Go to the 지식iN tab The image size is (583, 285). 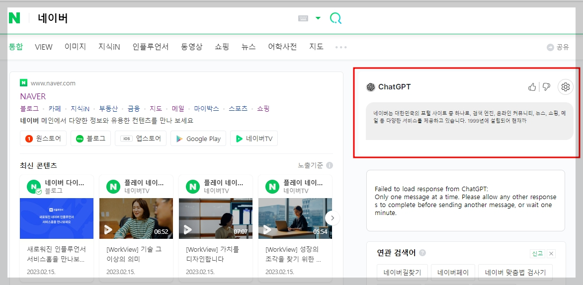point(109,47)
